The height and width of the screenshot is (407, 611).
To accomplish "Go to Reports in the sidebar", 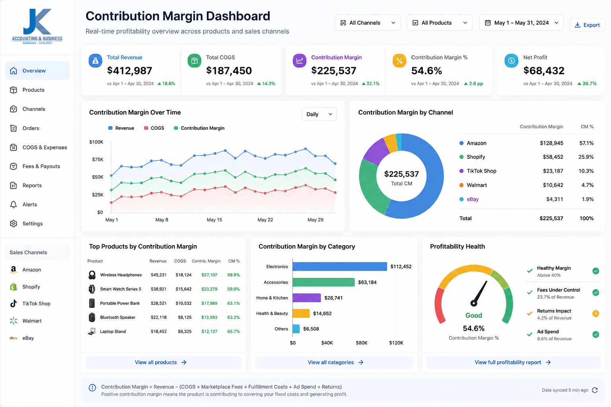I will tap(37, 185).
